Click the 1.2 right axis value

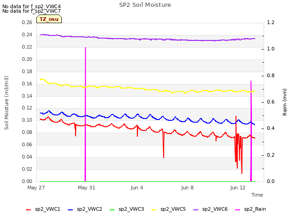[x=271, y=22]
